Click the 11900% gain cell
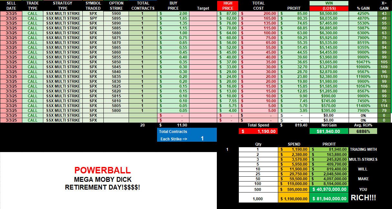This screenshot has height=209, width=392. coord(363,77)
